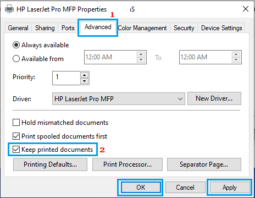
Task: Decrease Priority with the down spinner arrow
Action: [84, 81]
